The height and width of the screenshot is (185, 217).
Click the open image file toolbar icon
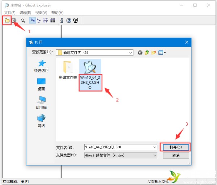click(x=7, y=21)
